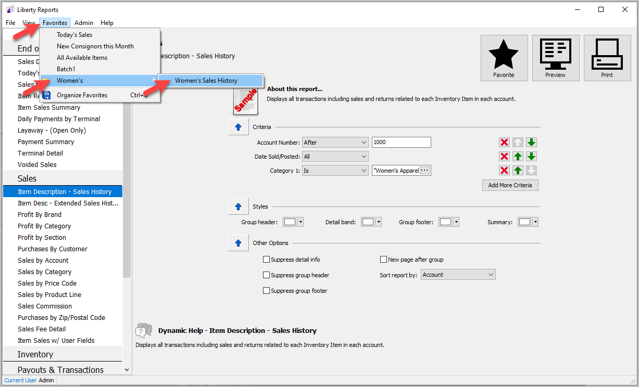Open Organize Favorites menu entry
639x387 pixels.
[99, 95]
